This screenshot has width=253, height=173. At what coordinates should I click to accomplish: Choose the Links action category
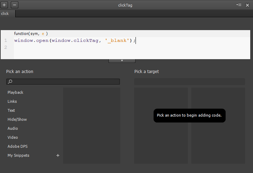point(12,101)
